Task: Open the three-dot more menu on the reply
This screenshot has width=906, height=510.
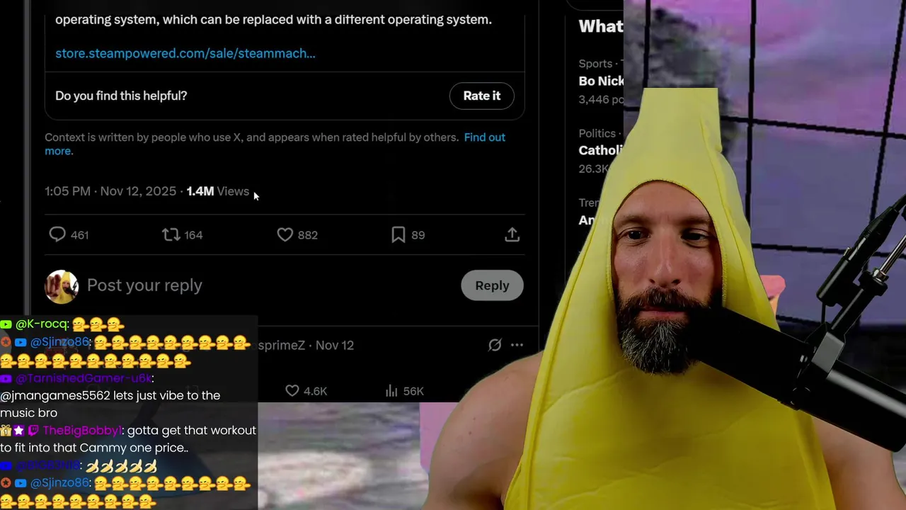Action: 517,345
